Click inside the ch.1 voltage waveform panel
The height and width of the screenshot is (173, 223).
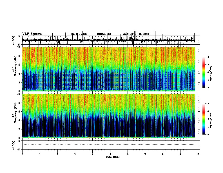[110, 40]
